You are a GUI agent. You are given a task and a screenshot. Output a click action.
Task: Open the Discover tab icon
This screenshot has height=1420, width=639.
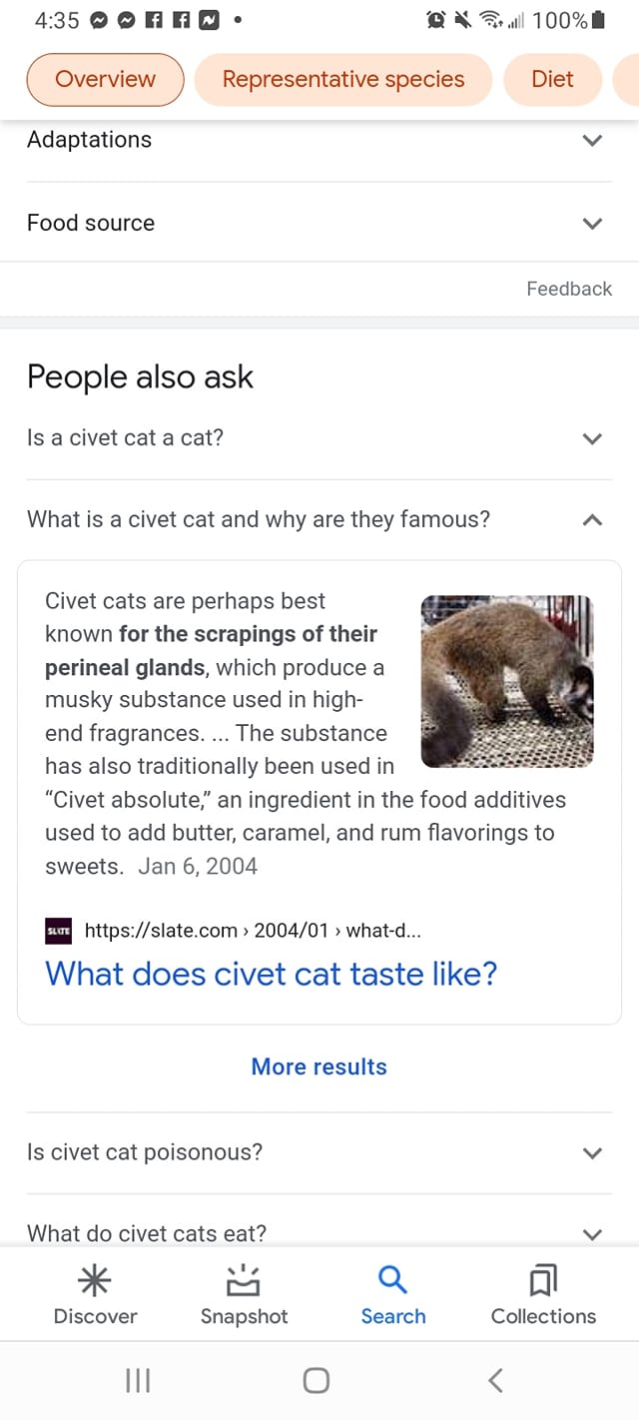[x=95, y=1280]
